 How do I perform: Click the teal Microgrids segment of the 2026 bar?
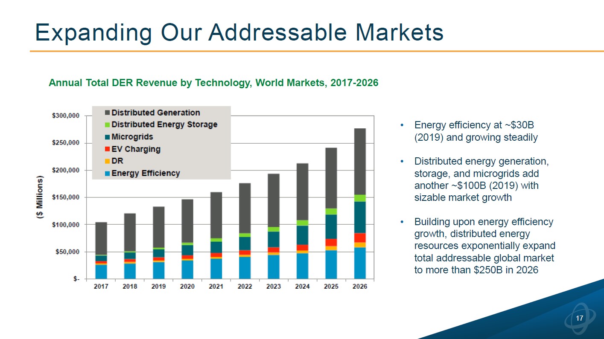[360, 217]
